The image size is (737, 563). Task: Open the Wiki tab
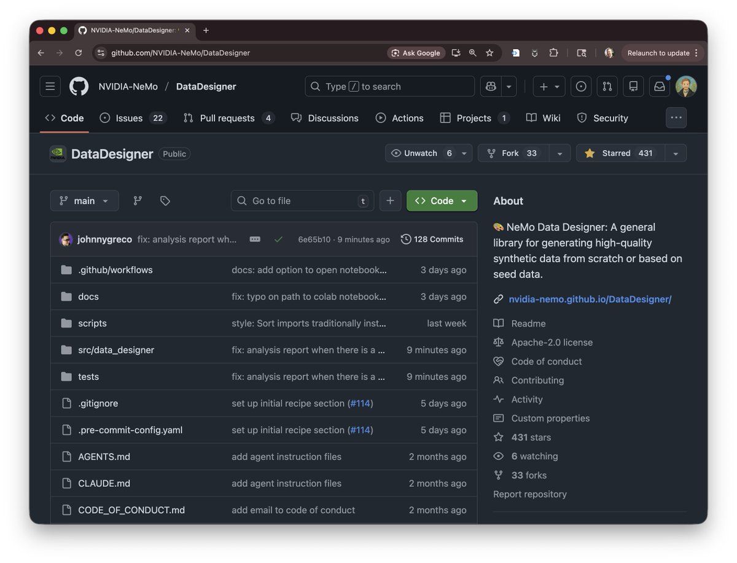point(544,118)
